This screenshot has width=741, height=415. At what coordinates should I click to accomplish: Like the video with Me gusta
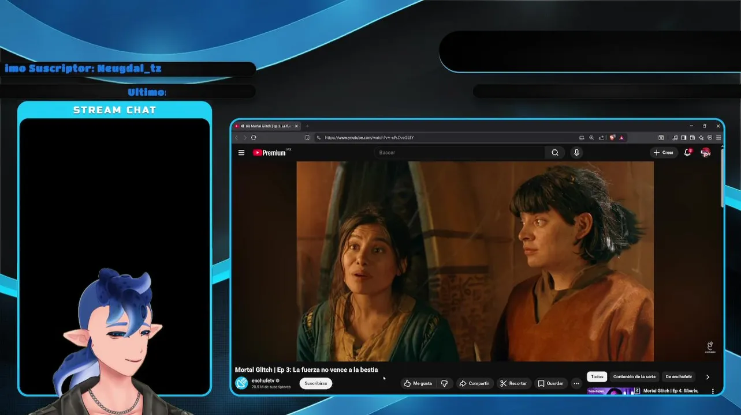click(x=419, y=383)
